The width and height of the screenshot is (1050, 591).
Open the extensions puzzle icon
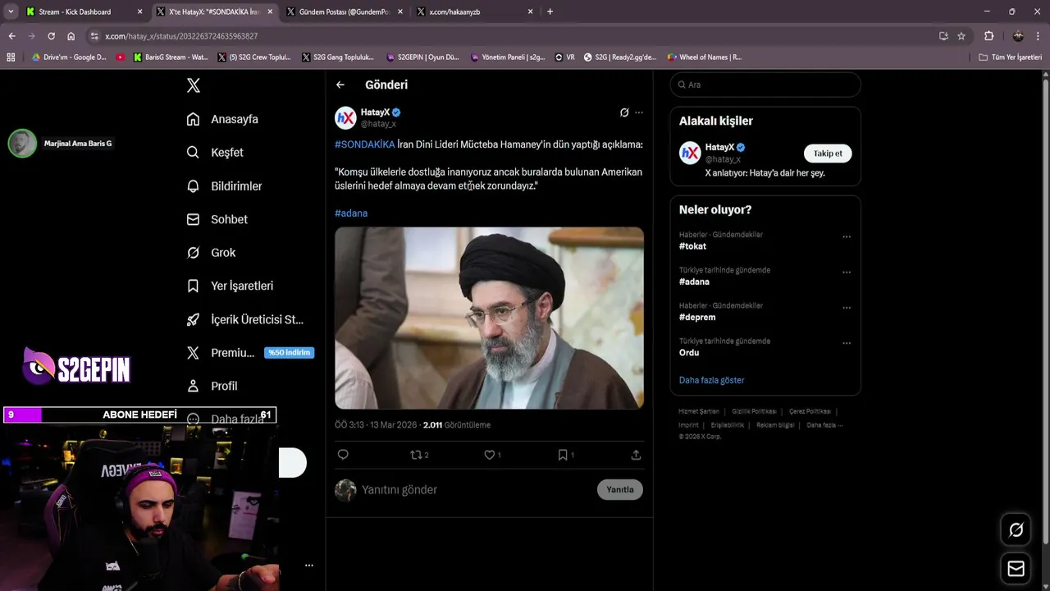(x=988, y=36)
